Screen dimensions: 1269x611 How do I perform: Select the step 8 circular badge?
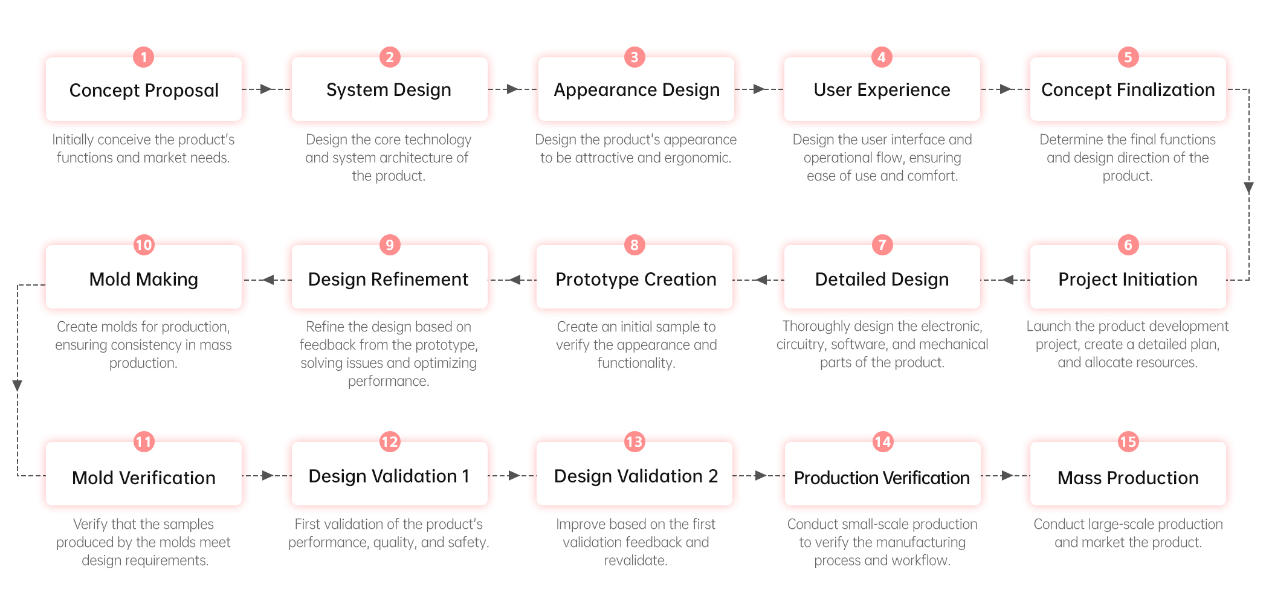634,245
